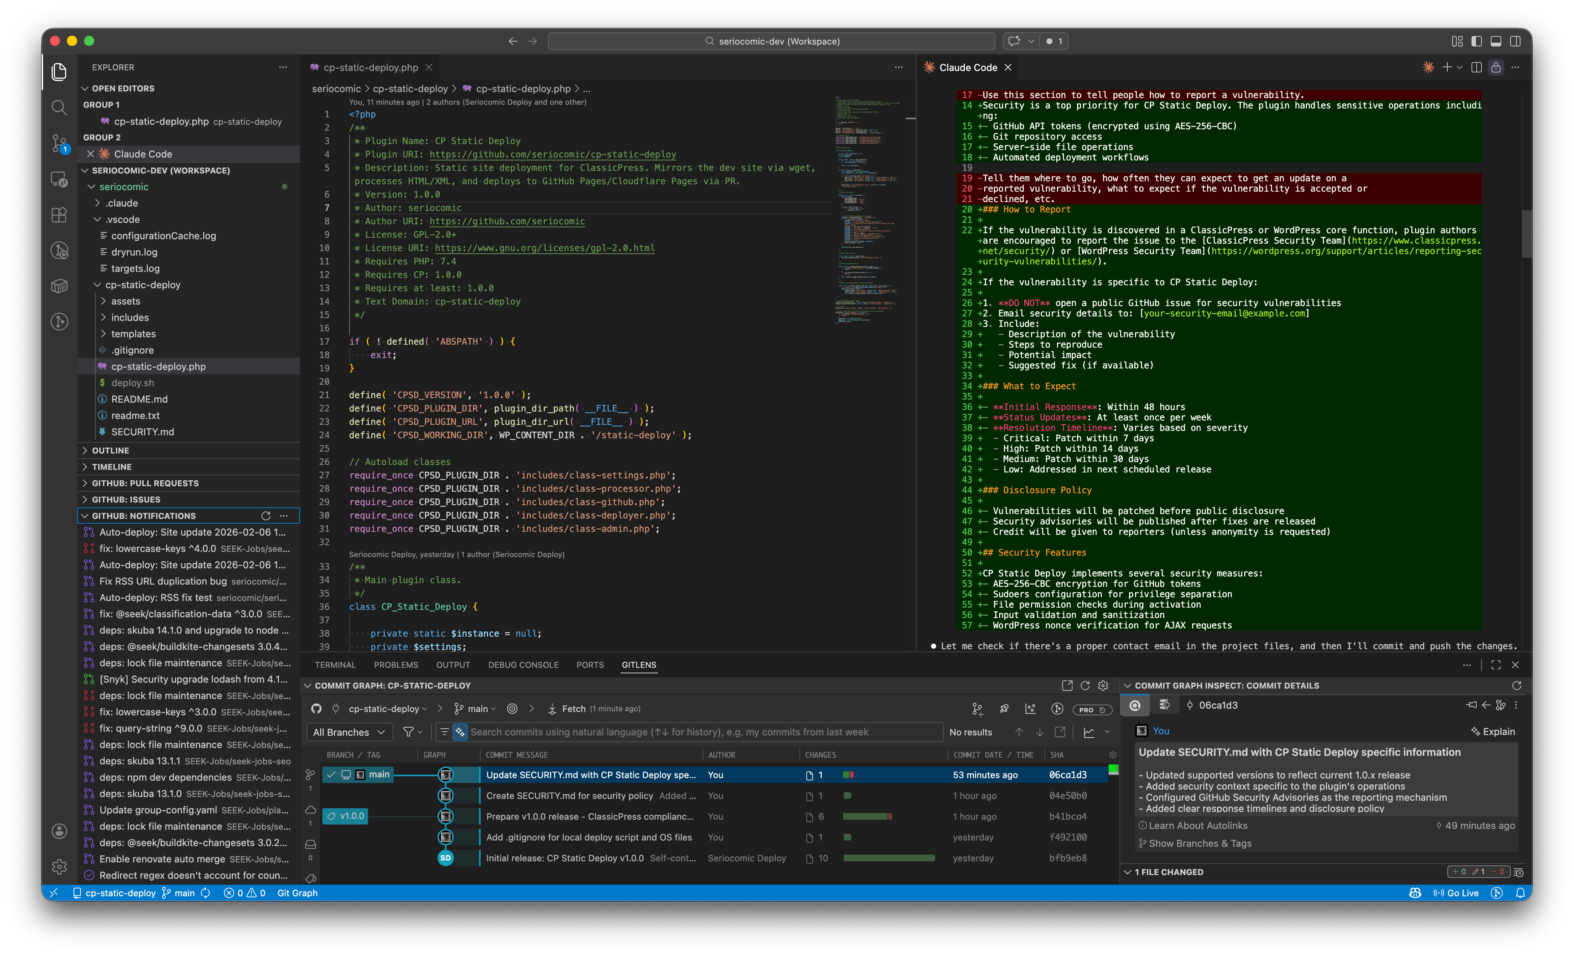Click the commit search input field
Screen dimensions: 1574x956
click(x=703, y=732)
